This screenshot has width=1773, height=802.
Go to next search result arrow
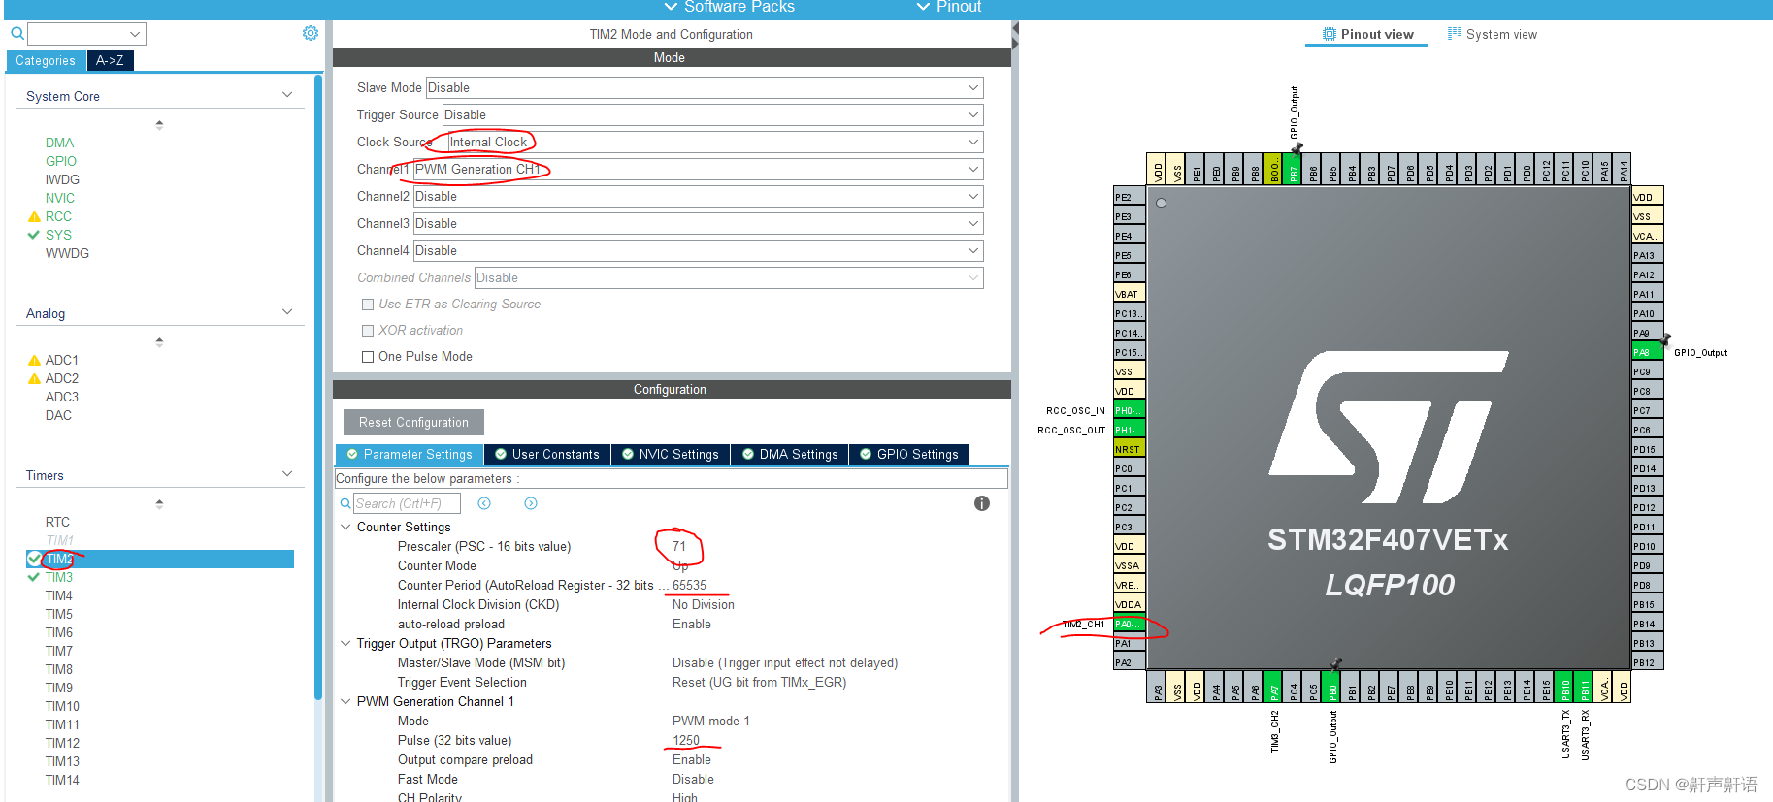(531, 503)
